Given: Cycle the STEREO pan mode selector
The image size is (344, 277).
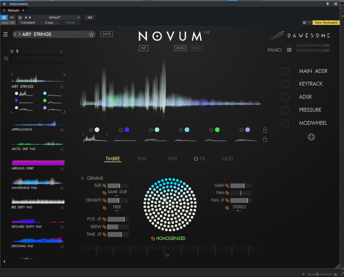Looking at the screenshot, I should 239,208.
